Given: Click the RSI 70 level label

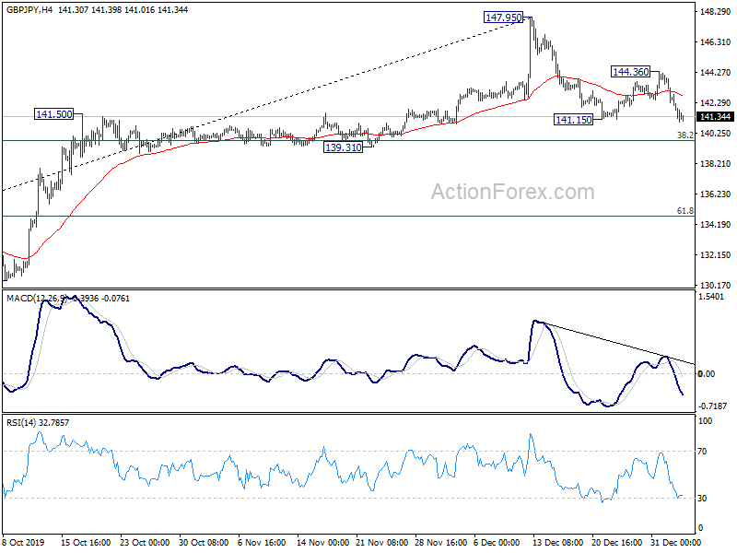Looking at the screenshot, I should (702, 452).
